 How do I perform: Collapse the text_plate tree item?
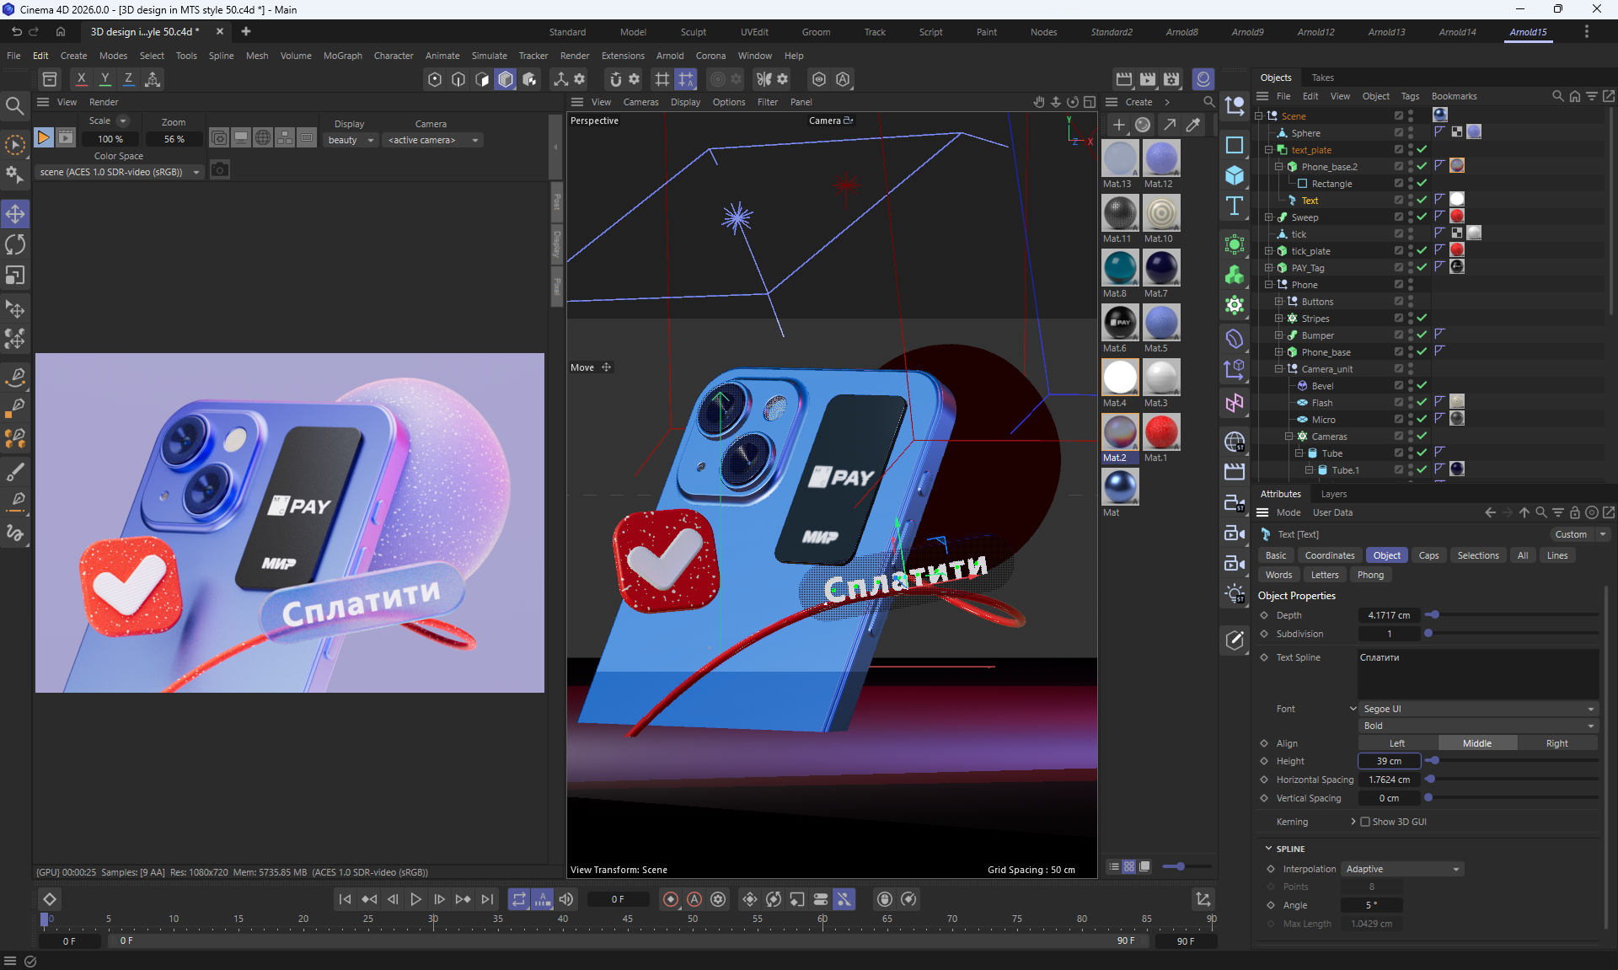(x=1269, y=150)
